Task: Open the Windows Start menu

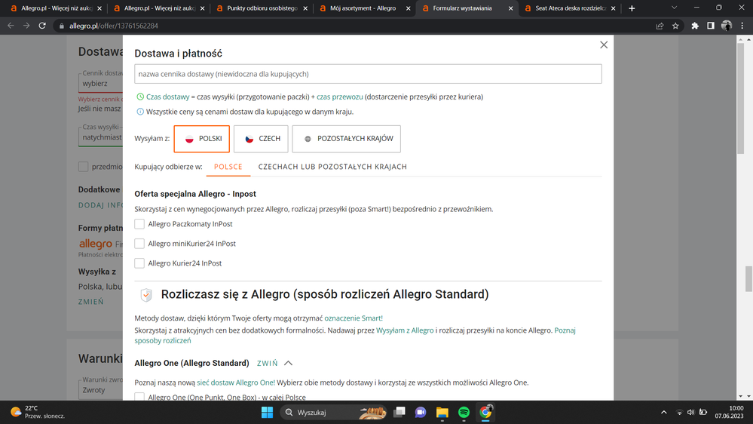Action: (267, 413)
